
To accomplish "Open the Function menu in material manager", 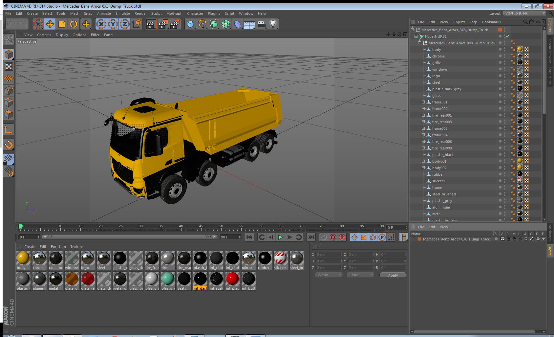I will [58, 247].
